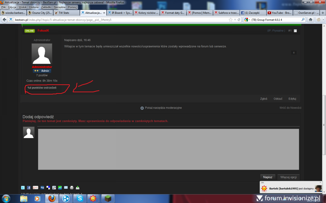Open the URL history dropdown arrow
This screenshot has height=203, width=326.
(x=235, y=20)
